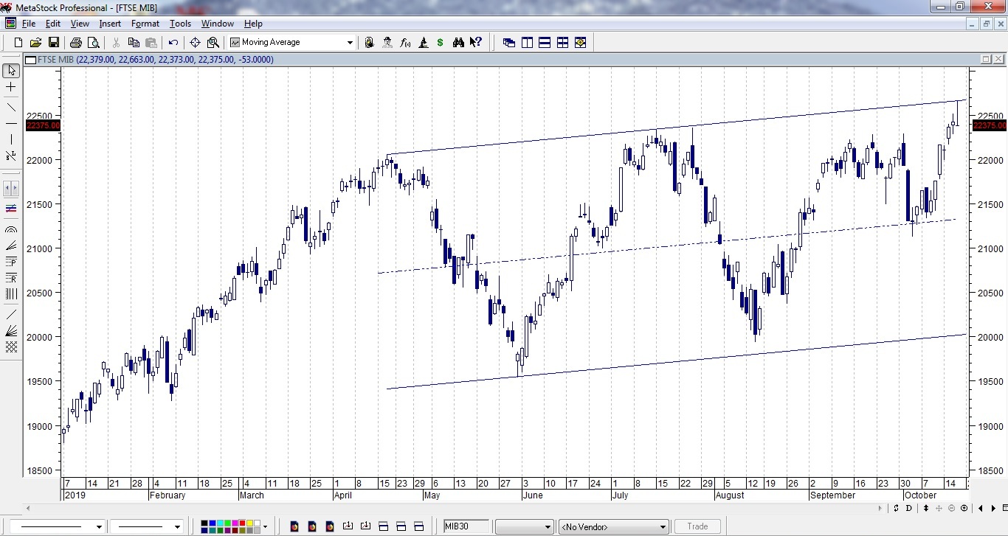Select the cycle lines vertical bars tool
This screenshot has height=536, width=1008.
(x=11, y=293)
